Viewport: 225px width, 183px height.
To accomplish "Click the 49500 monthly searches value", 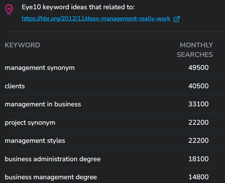I will 198,67.
